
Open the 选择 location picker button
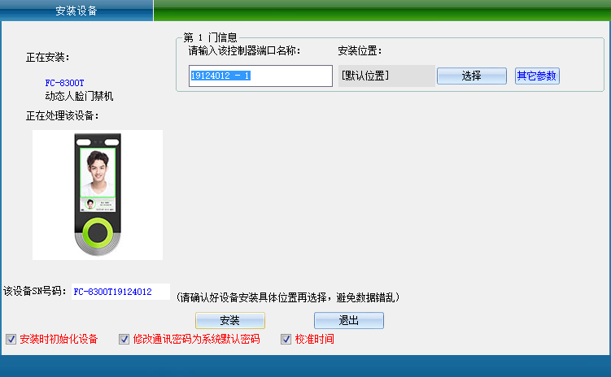coord(471,76)
